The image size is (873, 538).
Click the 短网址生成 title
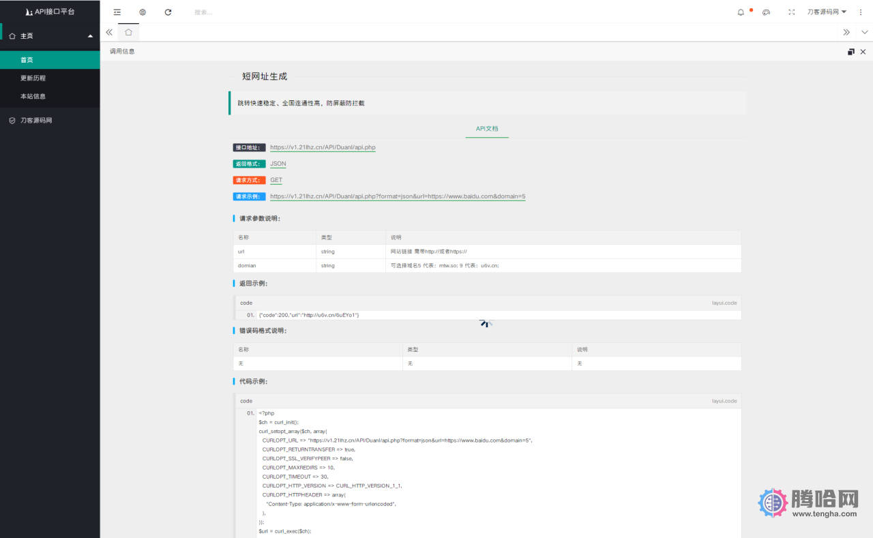(265, 76)
